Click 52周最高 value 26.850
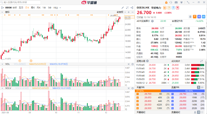The width and height of the screenshot is (207, 114). click(x=178, y=46)
